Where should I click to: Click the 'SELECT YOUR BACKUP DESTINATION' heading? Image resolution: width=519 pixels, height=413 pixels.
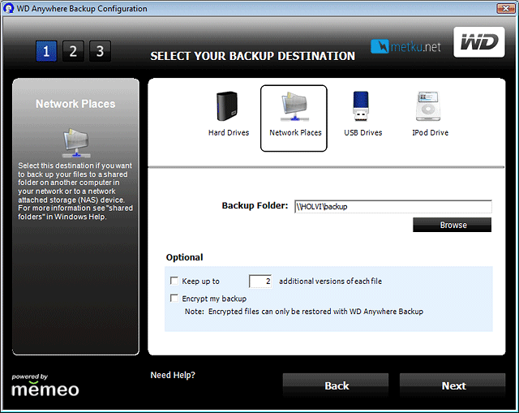[x=252, y=56]
